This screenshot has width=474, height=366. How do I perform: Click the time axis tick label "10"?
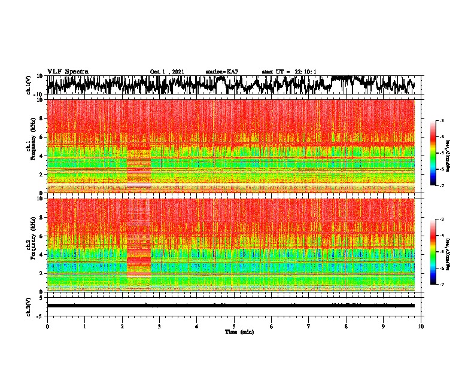pos(421,327)
